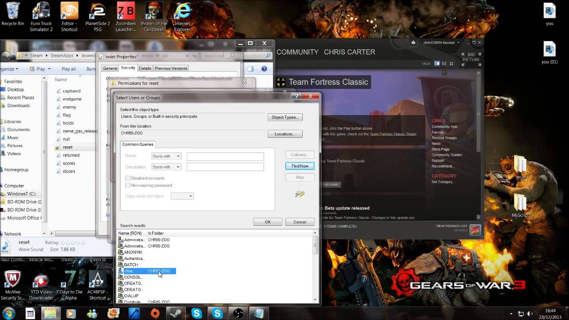Switch to the Details tab in reset Properties
This screenshot has width=569, height=320.
pos(145,68)
